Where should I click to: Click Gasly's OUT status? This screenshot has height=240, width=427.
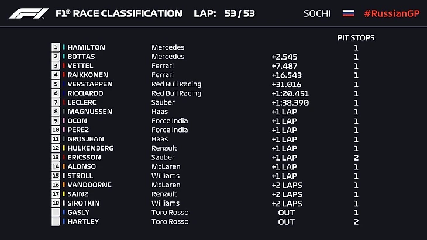pos(287,213)
